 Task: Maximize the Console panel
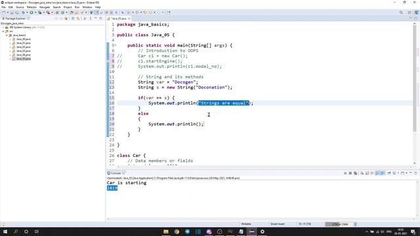(415, 173)
